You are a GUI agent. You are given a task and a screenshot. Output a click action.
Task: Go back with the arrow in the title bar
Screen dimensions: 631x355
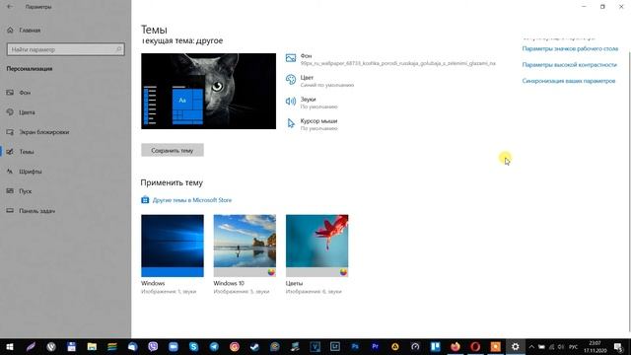point(10,7)
